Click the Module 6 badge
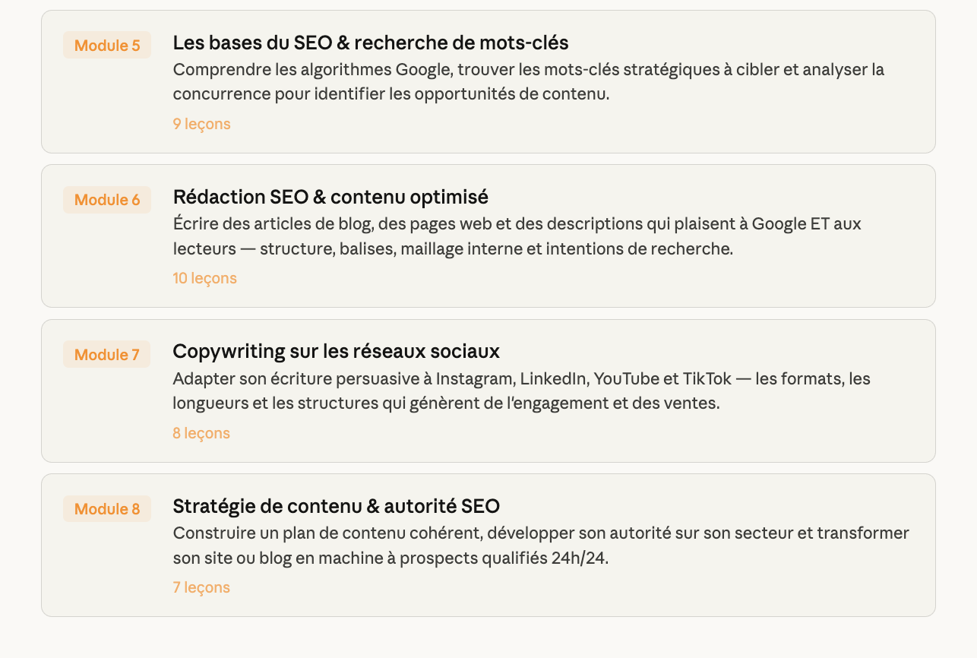 point(107,200)
